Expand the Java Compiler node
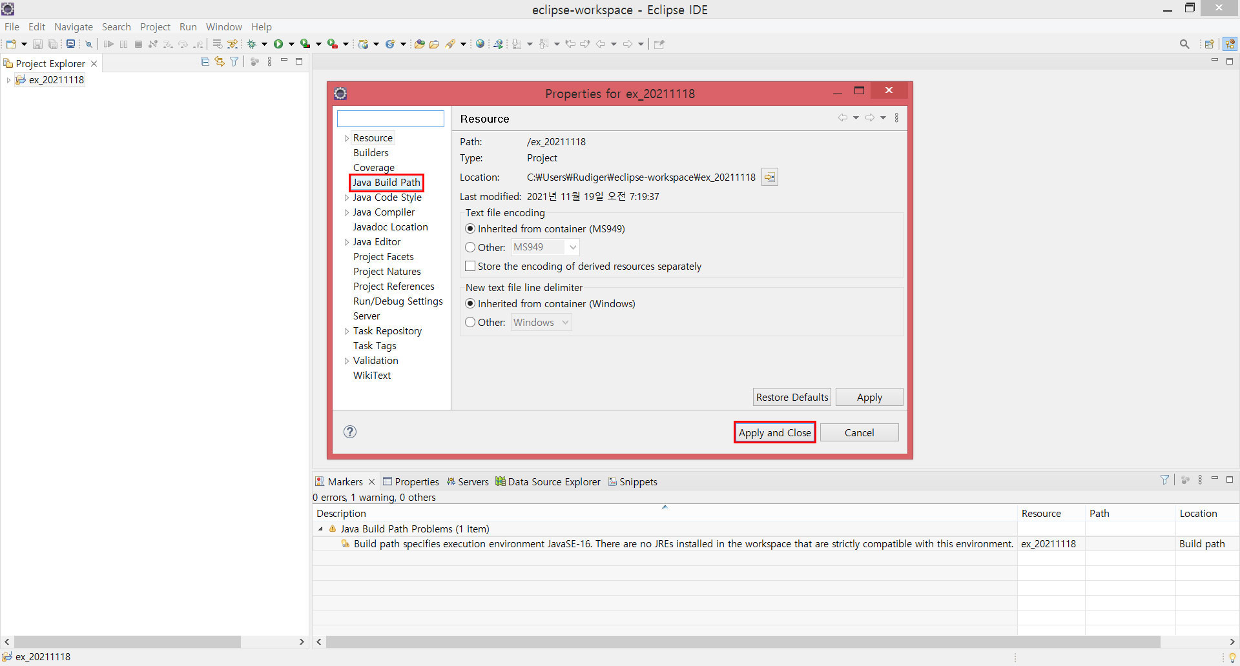Image resolution: width=1240 pixels, height=666 pixels. [x=346, y=212]
